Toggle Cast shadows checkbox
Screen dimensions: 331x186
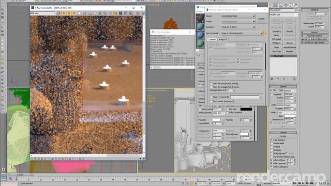click(272, 140)
